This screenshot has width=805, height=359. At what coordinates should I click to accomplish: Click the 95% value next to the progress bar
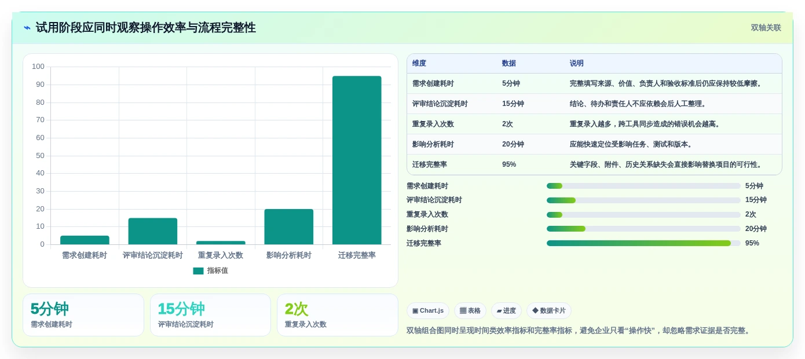point(752,243)
